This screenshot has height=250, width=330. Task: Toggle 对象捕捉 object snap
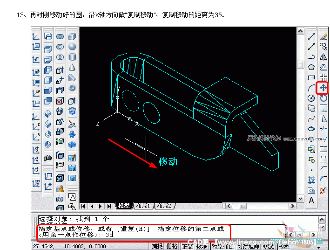pyautogui.click(x=222, y=246)
